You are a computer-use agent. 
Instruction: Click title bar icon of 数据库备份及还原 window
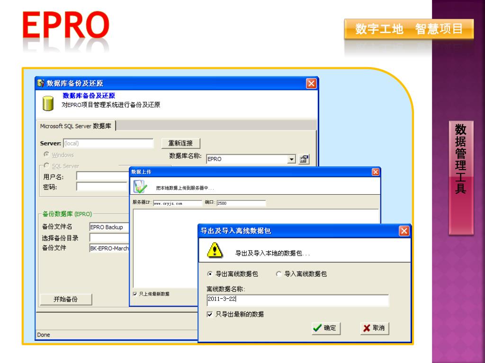point(40,83)
